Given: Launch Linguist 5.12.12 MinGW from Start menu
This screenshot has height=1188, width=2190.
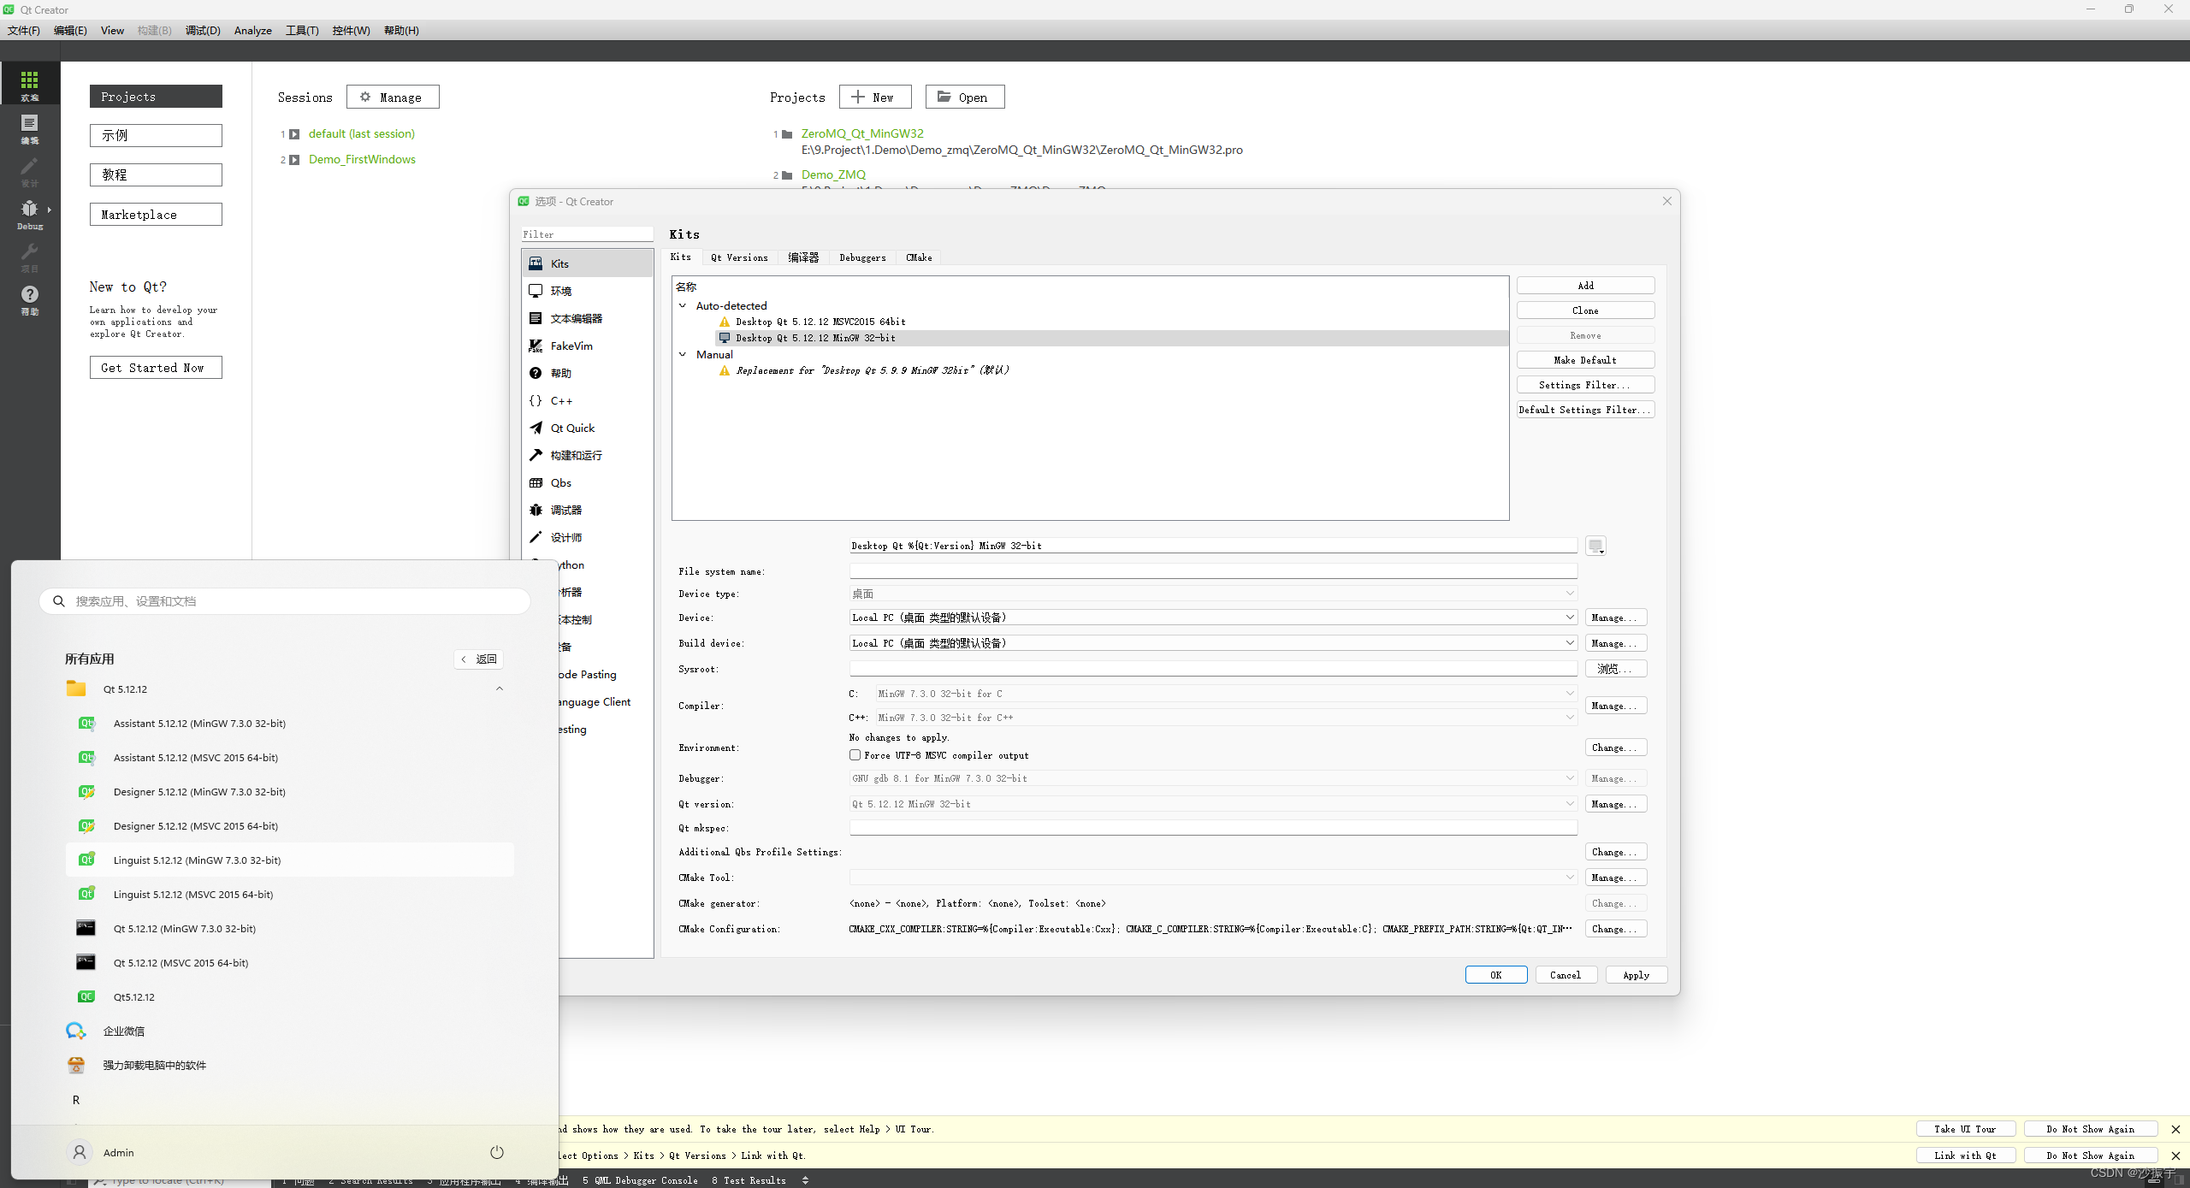Looking at the screenshot, I should click(x=197, y=860).
